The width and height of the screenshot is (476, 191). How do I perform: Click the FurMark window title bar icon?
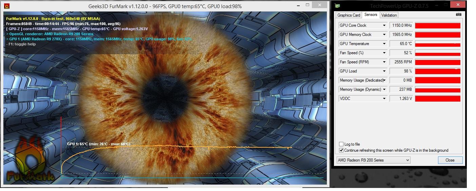pos(6,6)
